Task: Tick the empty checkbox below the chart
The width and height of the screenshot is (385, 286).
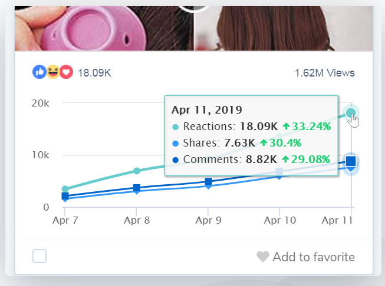Action: click(x=40, y=256)
